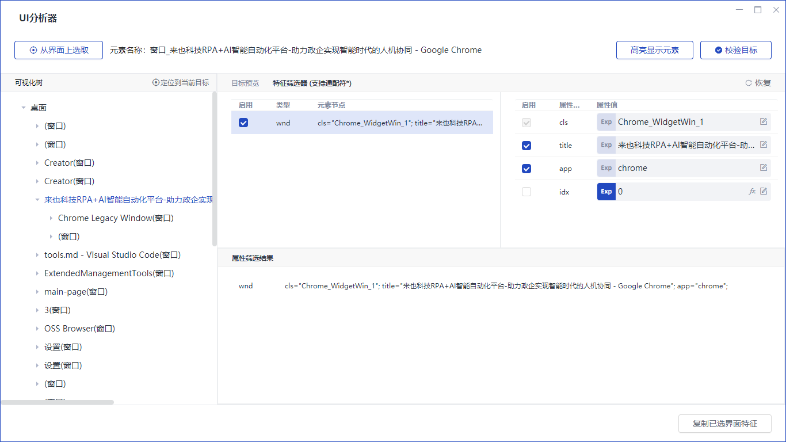Open the editor icon for the idx value

[x=764, y=191]
